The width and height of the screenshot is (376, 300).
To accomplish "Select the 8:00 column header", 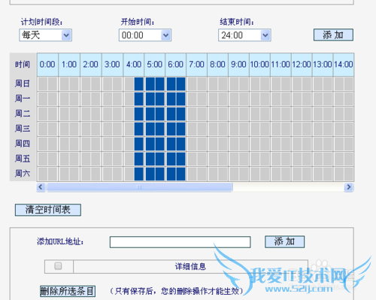I will (217, 65).
